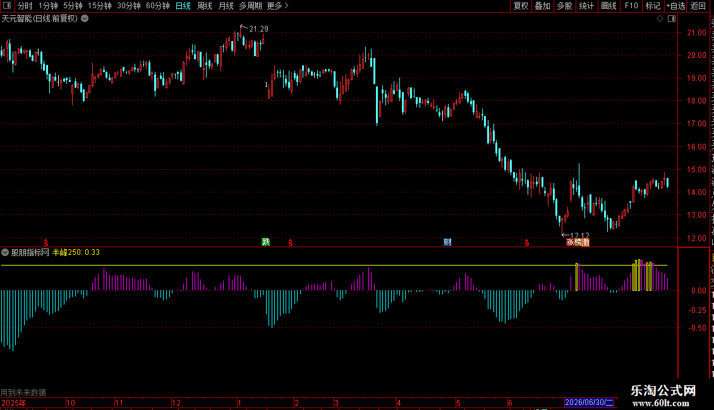Screen dimensions: 714x410
Task: Select the 30分钟 period
Action: [129, 6]
